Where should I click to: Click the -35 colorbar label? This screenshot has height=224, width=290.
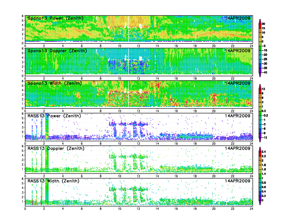click(x=264, y=68)
